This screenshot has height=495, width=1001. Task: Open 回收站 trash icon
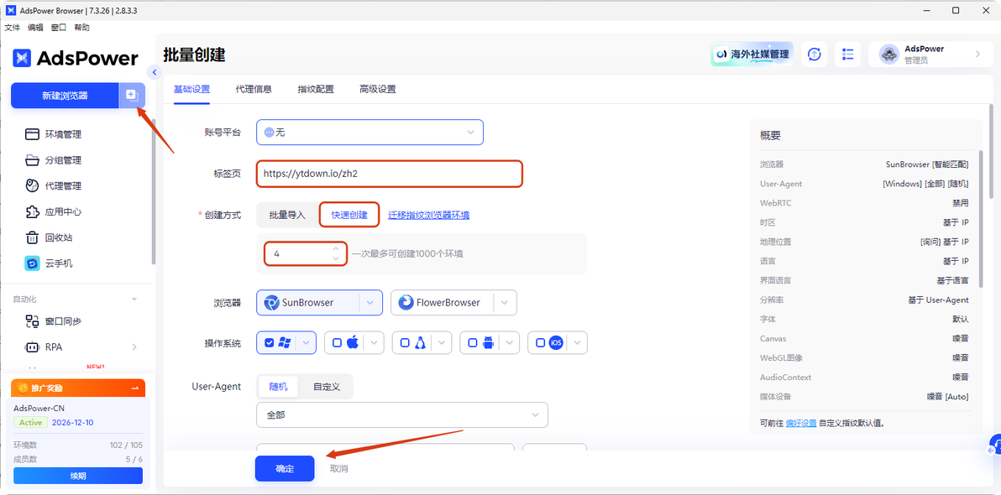point(32,237)
